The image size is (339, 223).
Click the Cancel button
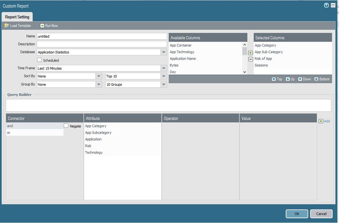tap(321, 214)
